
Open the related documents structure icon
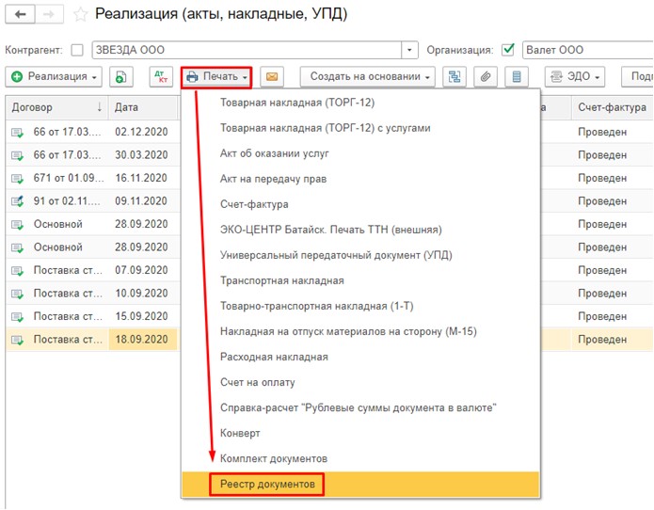(455, 77)
